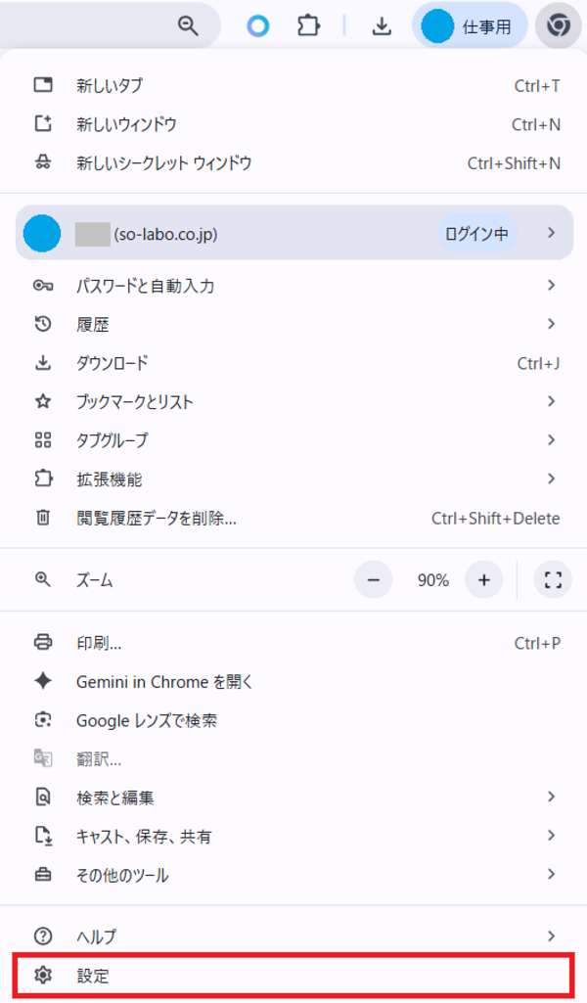Toggle fullscreen mode icon
Viewport: 587px width, 1003px height.
click(x=553, y=579)
